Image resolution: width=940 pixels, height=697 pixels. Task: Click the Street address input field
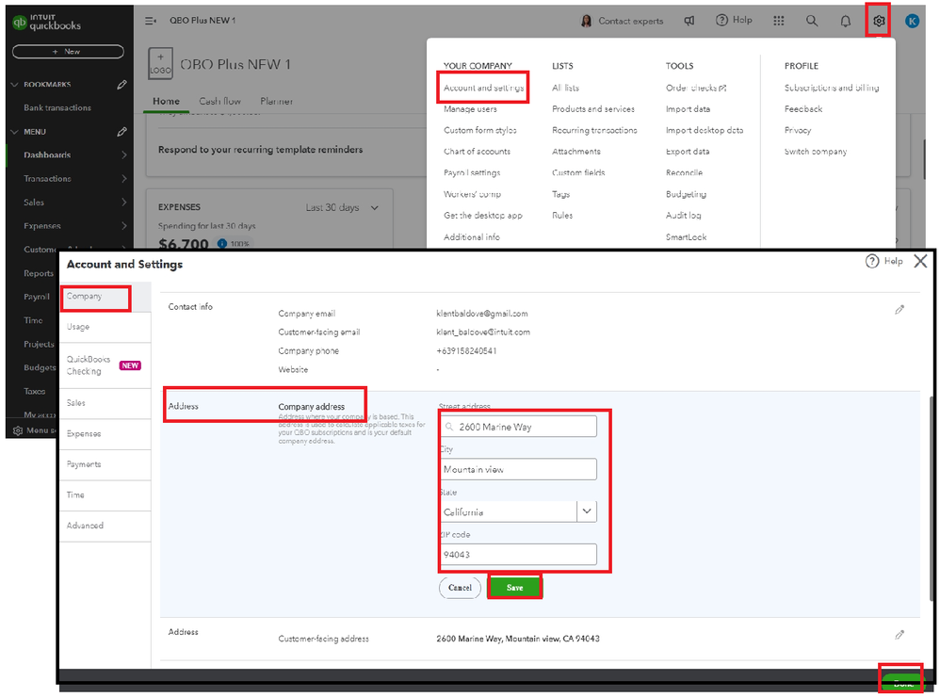(518, 427)
